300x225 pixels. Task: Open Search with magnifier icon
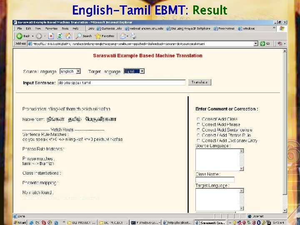click(84, 36)
